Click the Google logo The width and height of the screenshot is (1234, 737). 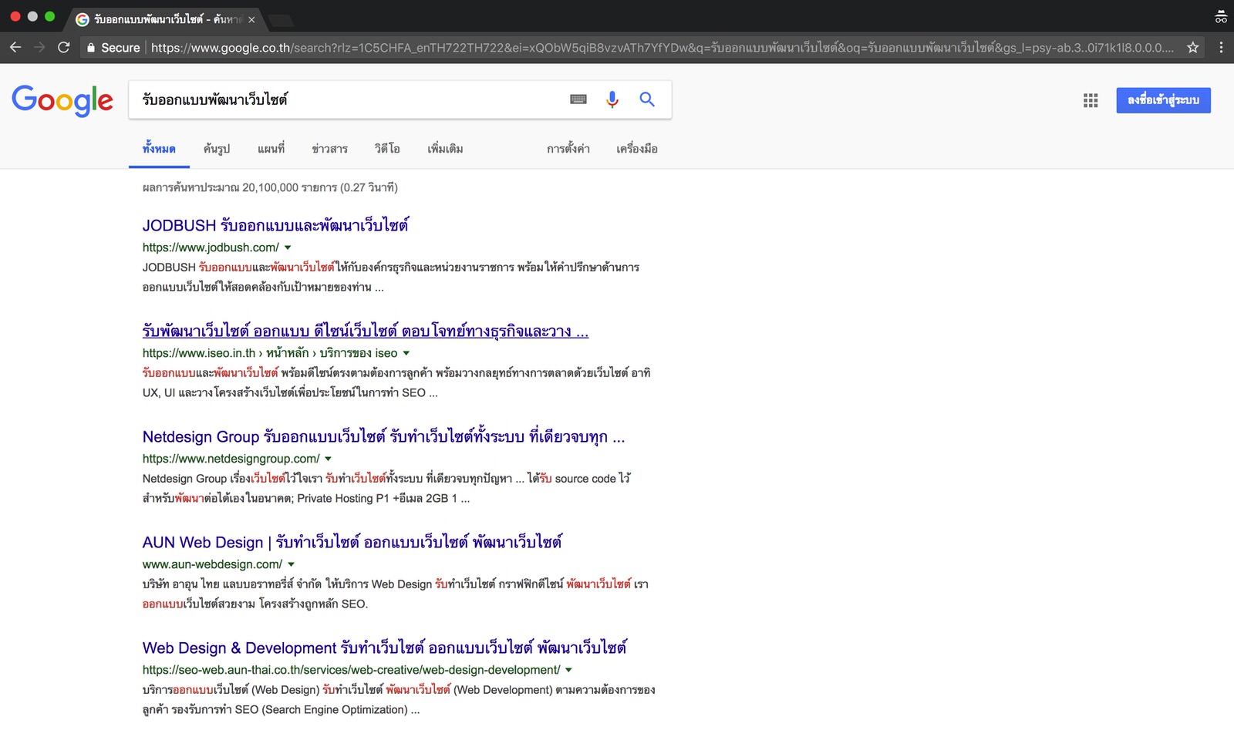point(62,100)
